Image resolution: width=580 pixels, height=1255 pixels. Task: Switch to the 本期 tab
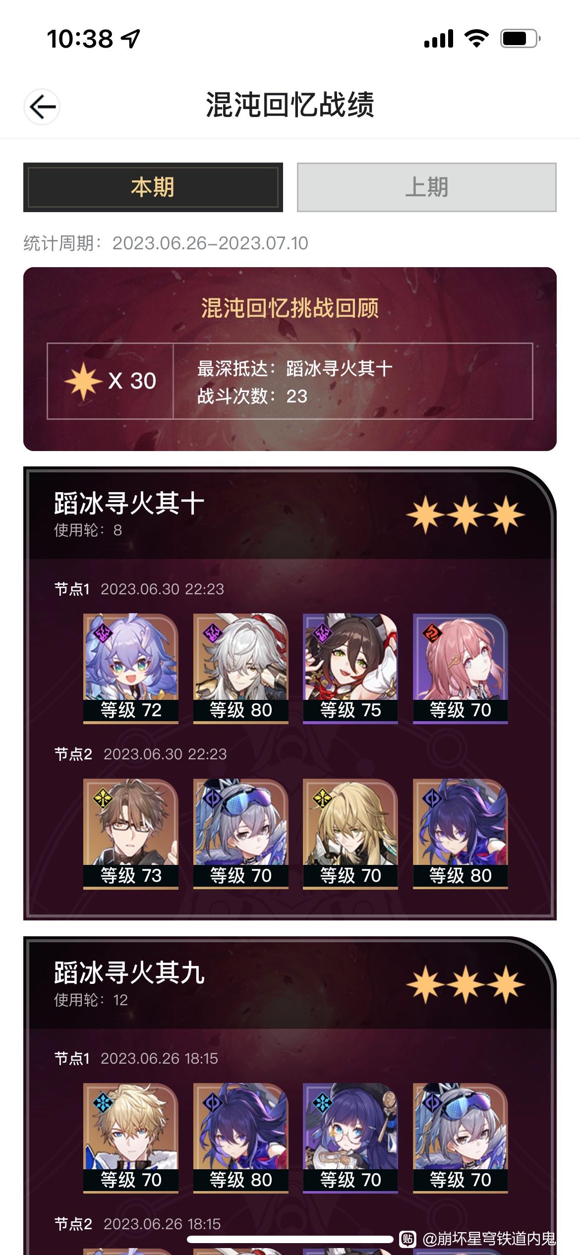tap(153, 187)
